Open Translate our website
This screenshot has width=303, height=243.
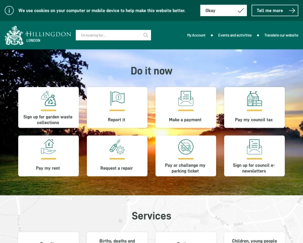point(281,35)
